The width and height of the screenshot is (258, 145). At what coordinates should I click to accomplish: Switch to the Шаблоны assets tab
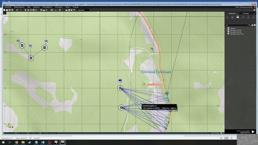coord(232,13)
